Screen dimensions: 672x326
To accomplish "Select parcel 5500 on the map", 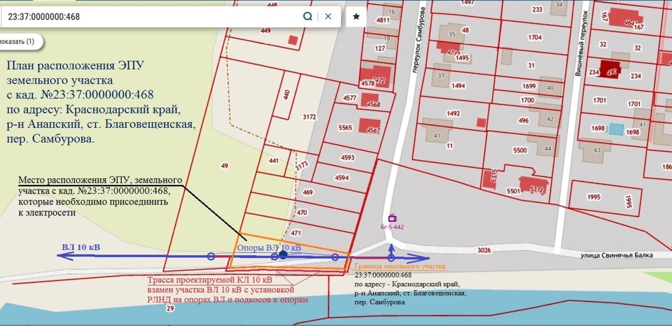I will pyautogui.click(x=520, y=150).
